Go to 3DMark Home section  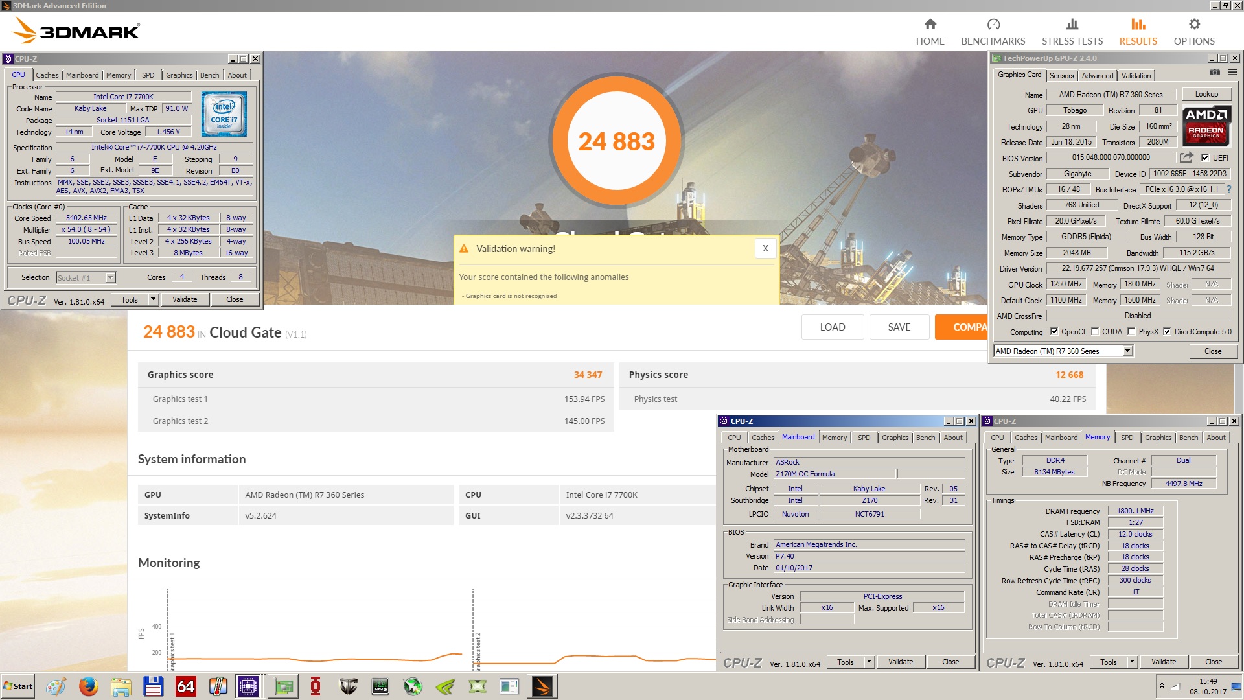[x=930, y=32]
